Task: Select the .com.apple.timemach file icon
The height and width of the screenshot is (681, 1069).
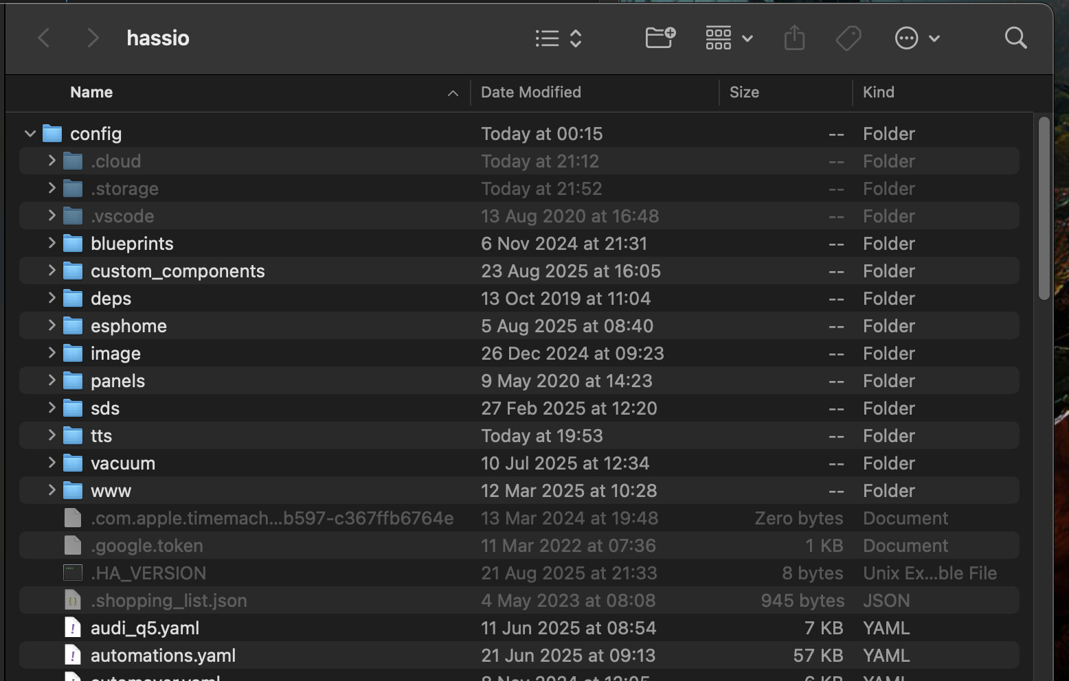Action: pos(73,518)
